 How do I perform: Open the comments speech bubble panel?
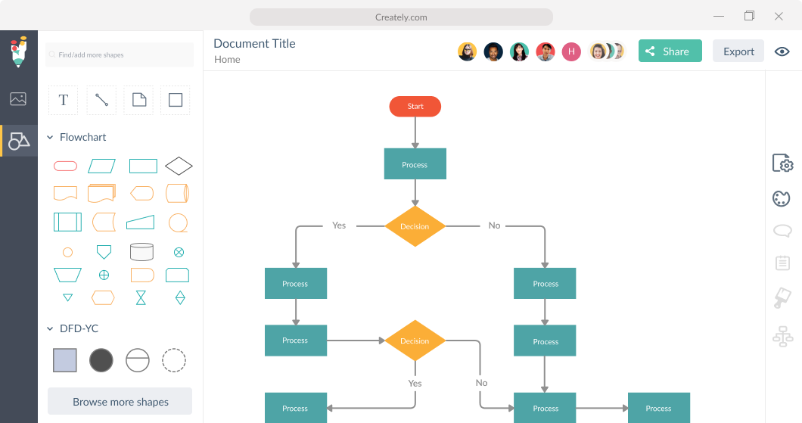click(x=782, y=231)
